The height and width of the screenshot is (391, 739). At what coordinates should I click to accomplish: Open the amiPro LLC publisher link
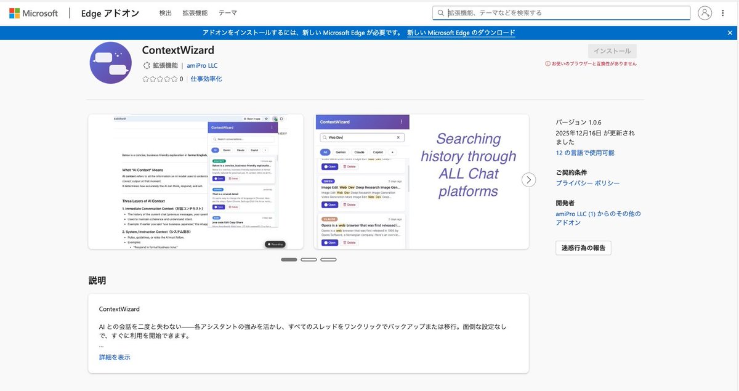202,65
